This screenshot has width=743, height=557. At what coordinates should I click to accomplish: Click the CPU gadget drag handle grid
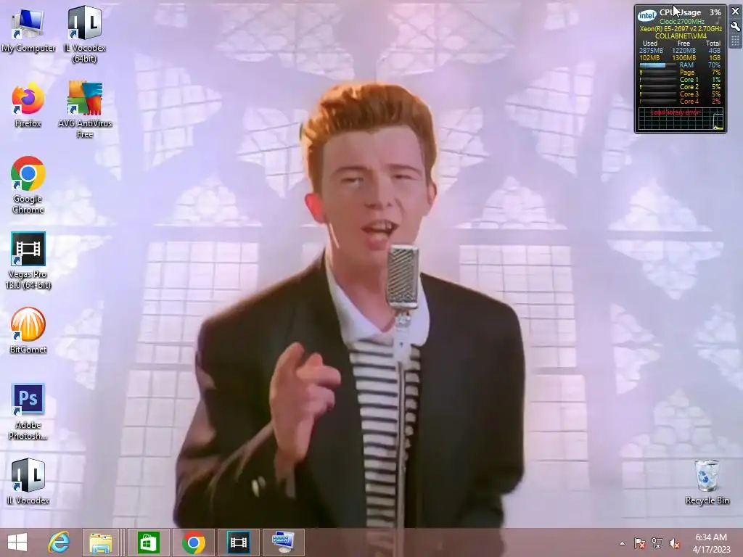click(x=736, y=41)
